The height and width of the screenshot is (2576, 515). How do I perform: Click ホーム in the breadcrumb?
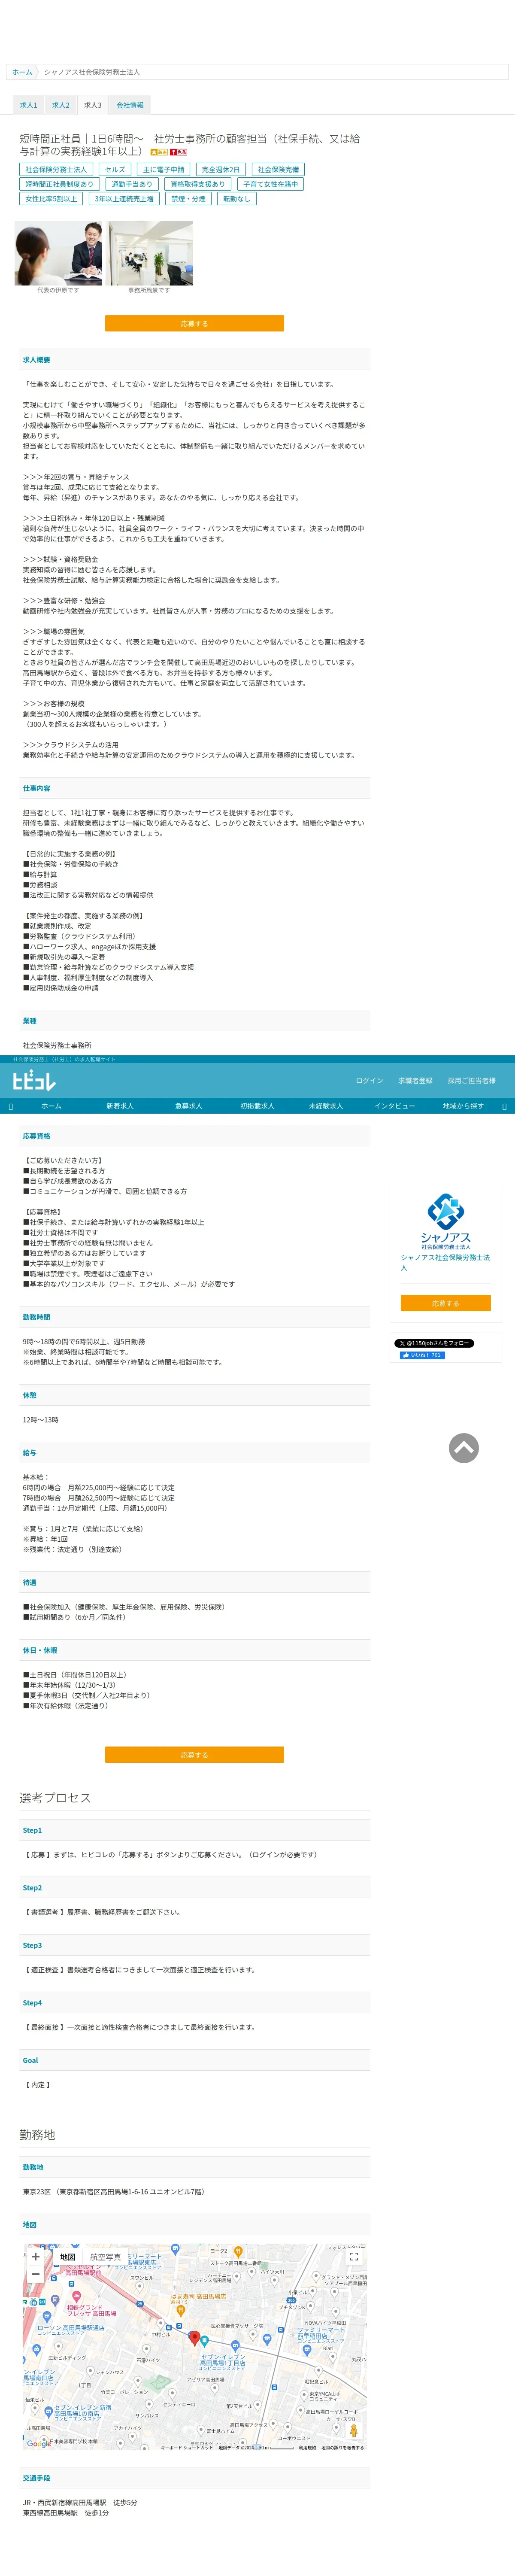tap(22, 72)
